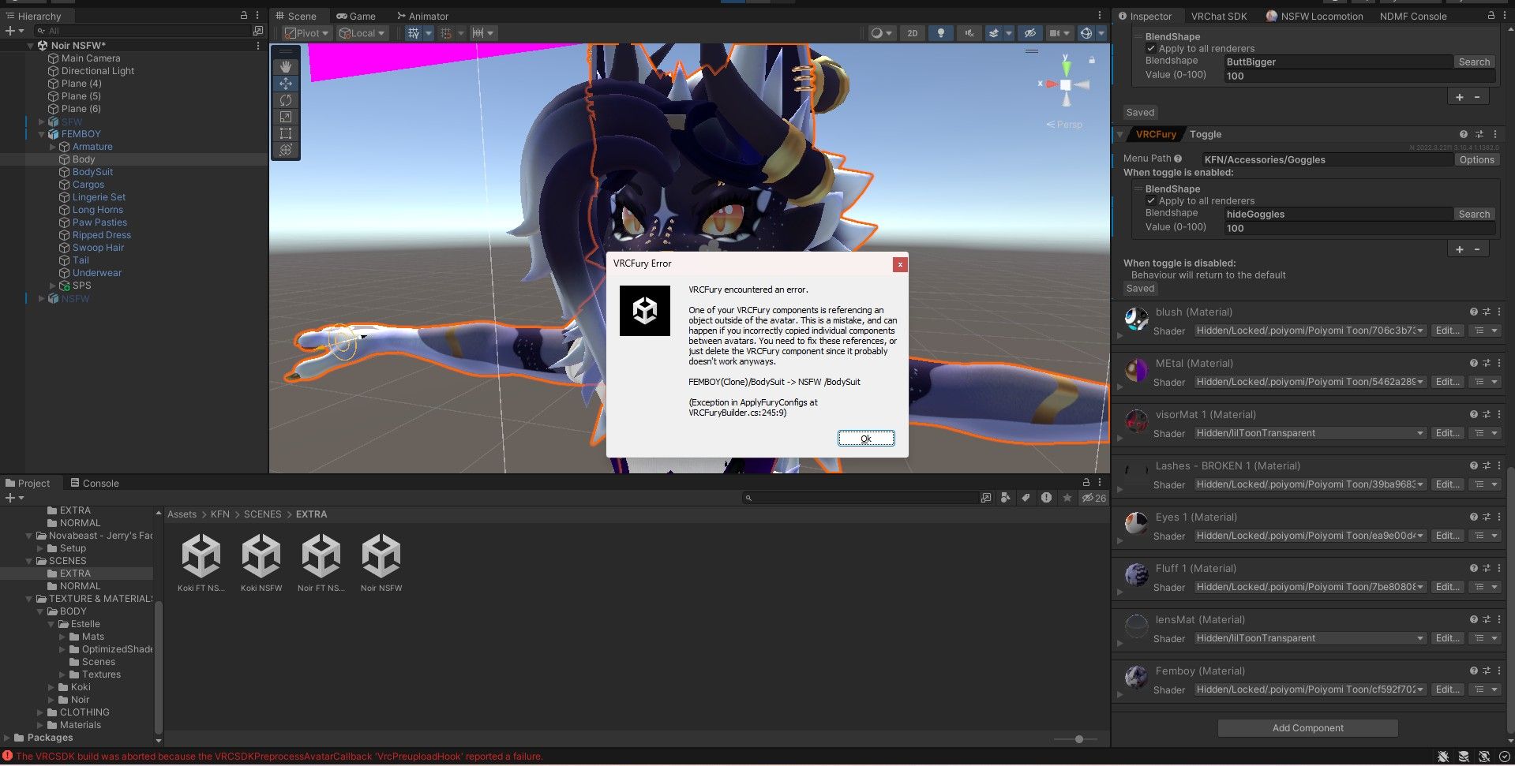Open visorMat 1 shader dropdown

point(1310,433)
